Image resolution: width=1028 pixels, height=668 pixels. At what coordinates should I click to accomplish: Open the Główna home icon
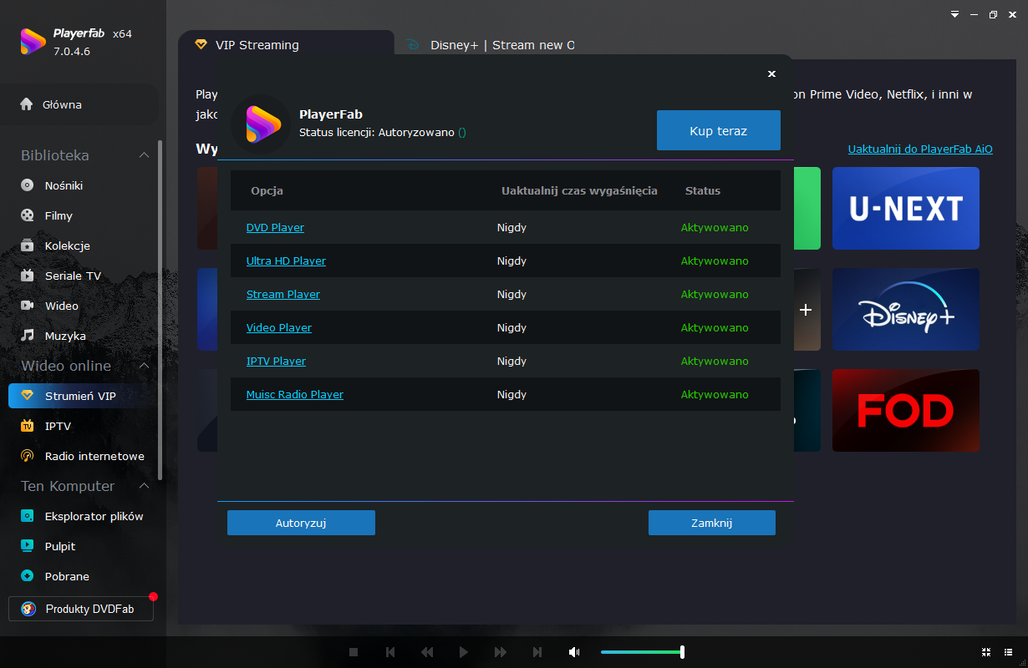click(27, 105)
